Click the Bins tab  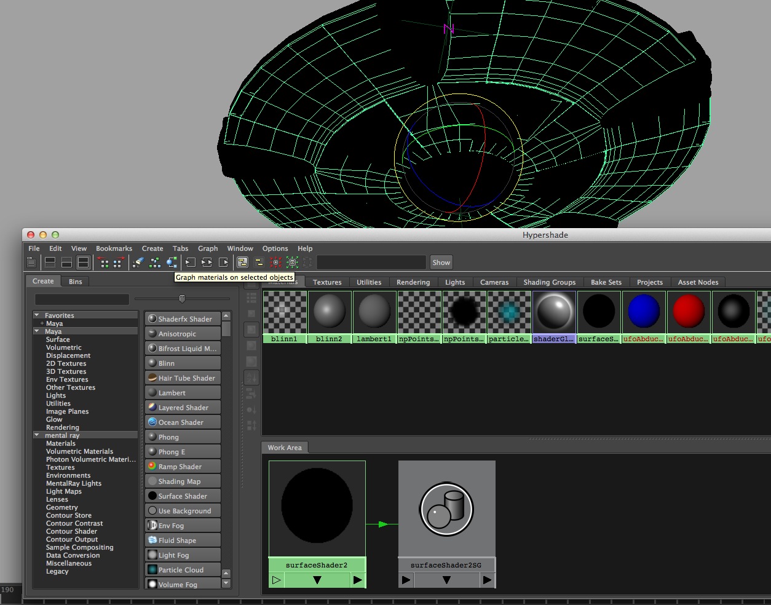(76, 282)
